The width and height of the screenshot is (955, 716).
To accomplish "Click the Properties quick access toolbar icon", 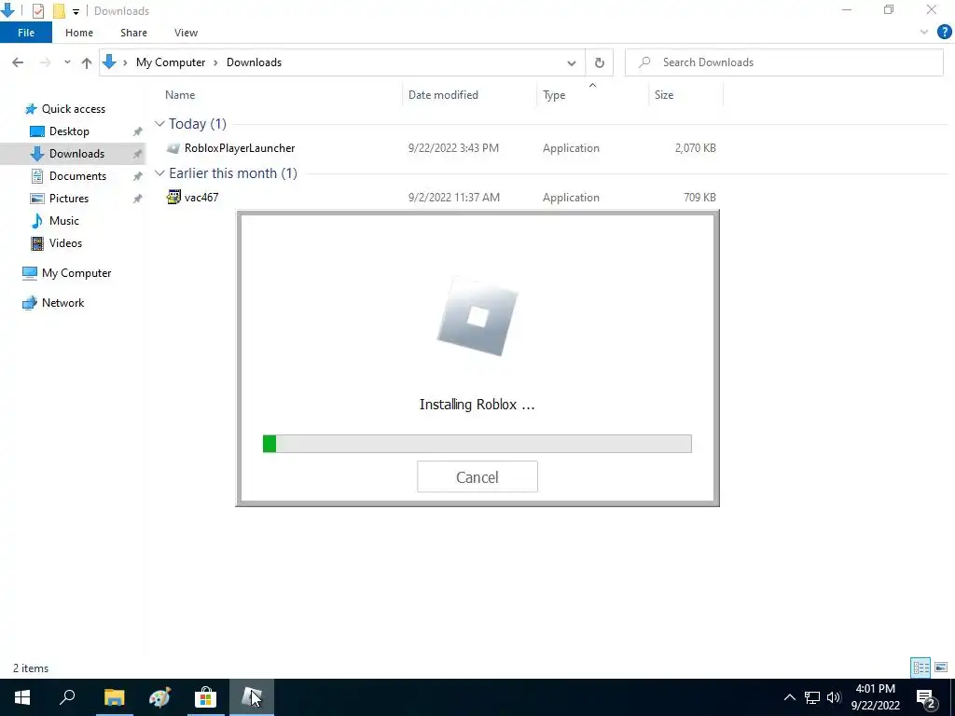I will point(37,11).
